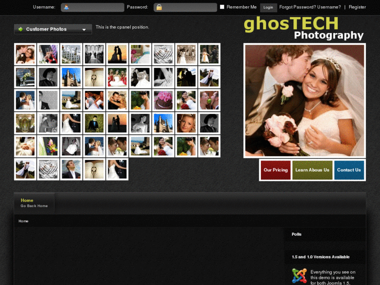This screenshot has height=285, width=380.
Task: Expand the Customer Photos dropdown arrow
Action: tap(84, 30)
